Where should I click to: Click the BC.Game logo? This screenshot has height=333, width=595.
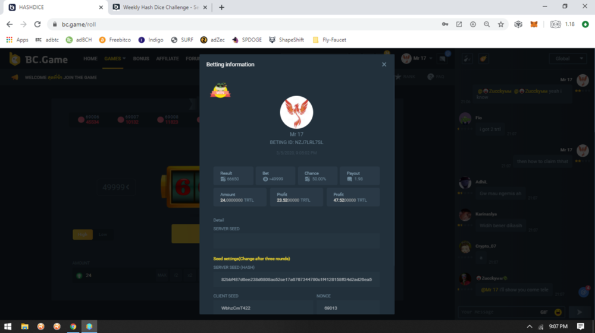39,59
